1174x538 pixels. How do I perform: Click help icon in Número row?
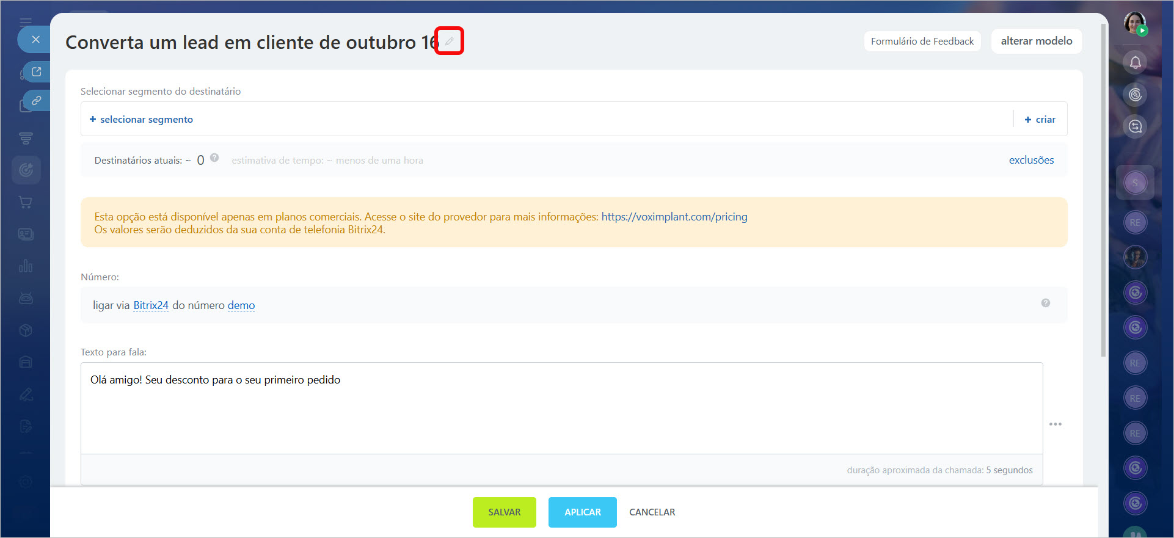[1045, 303]
